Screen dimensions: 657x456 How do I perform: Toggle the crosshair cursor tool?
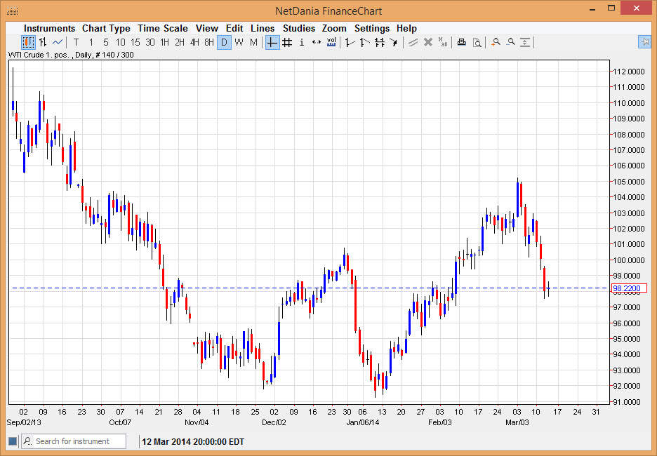pos(272,42)
